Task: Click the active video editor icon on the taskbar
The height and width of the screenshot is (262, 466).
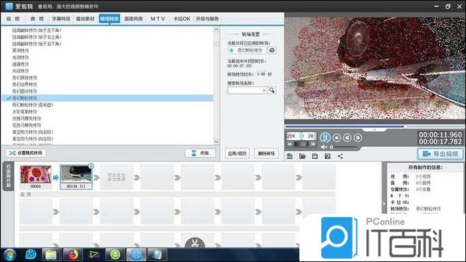Action: tap(136, 255)
